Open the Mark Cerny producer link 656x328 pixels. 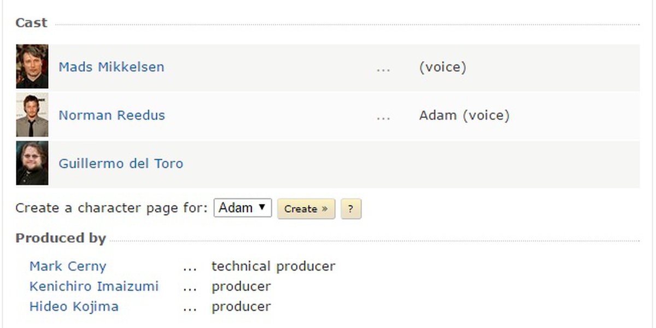(68, 266)
